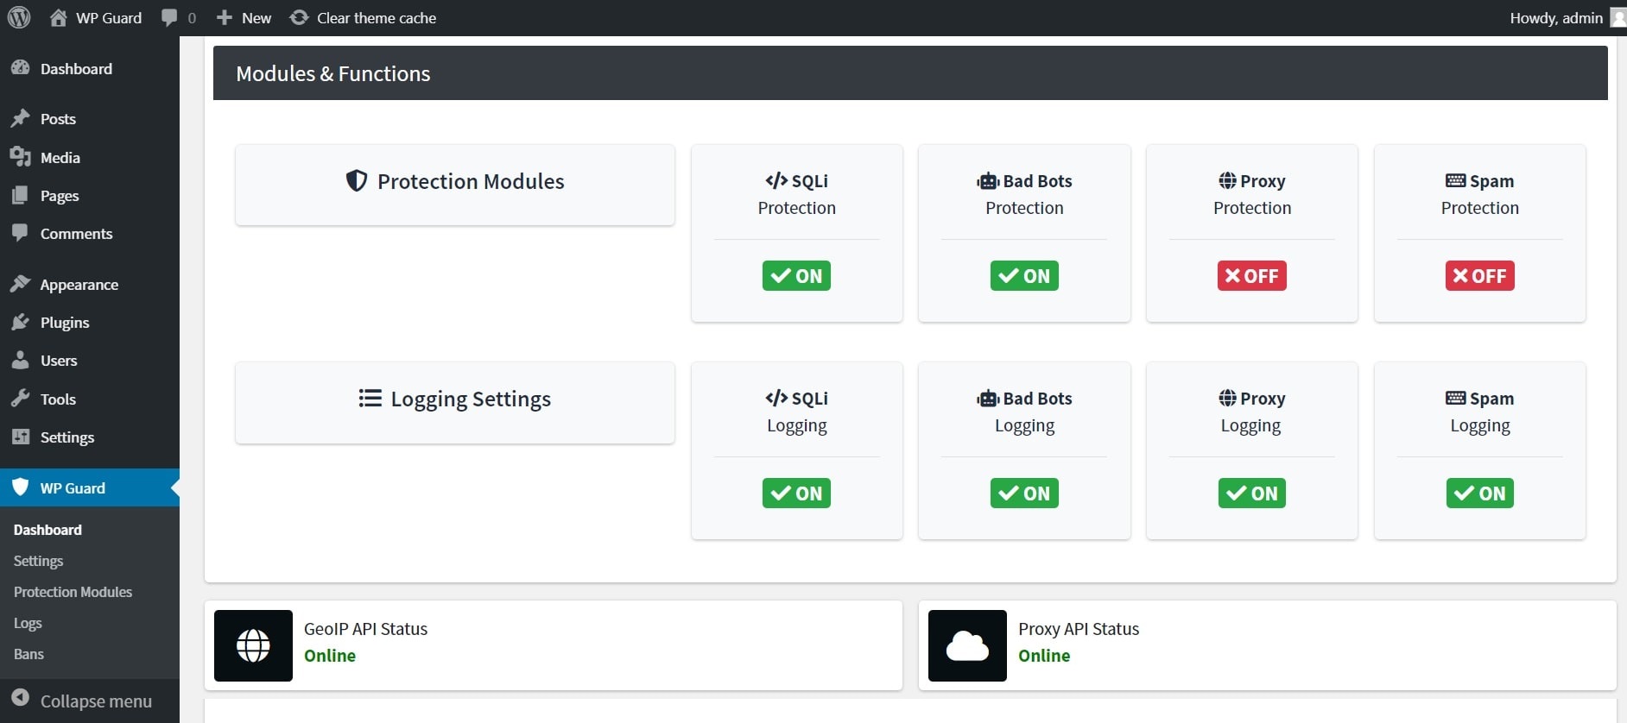Click the comments bubble icon in admin bar
Viewport: 1627px width, 723px height.
(x=169, y=17)
